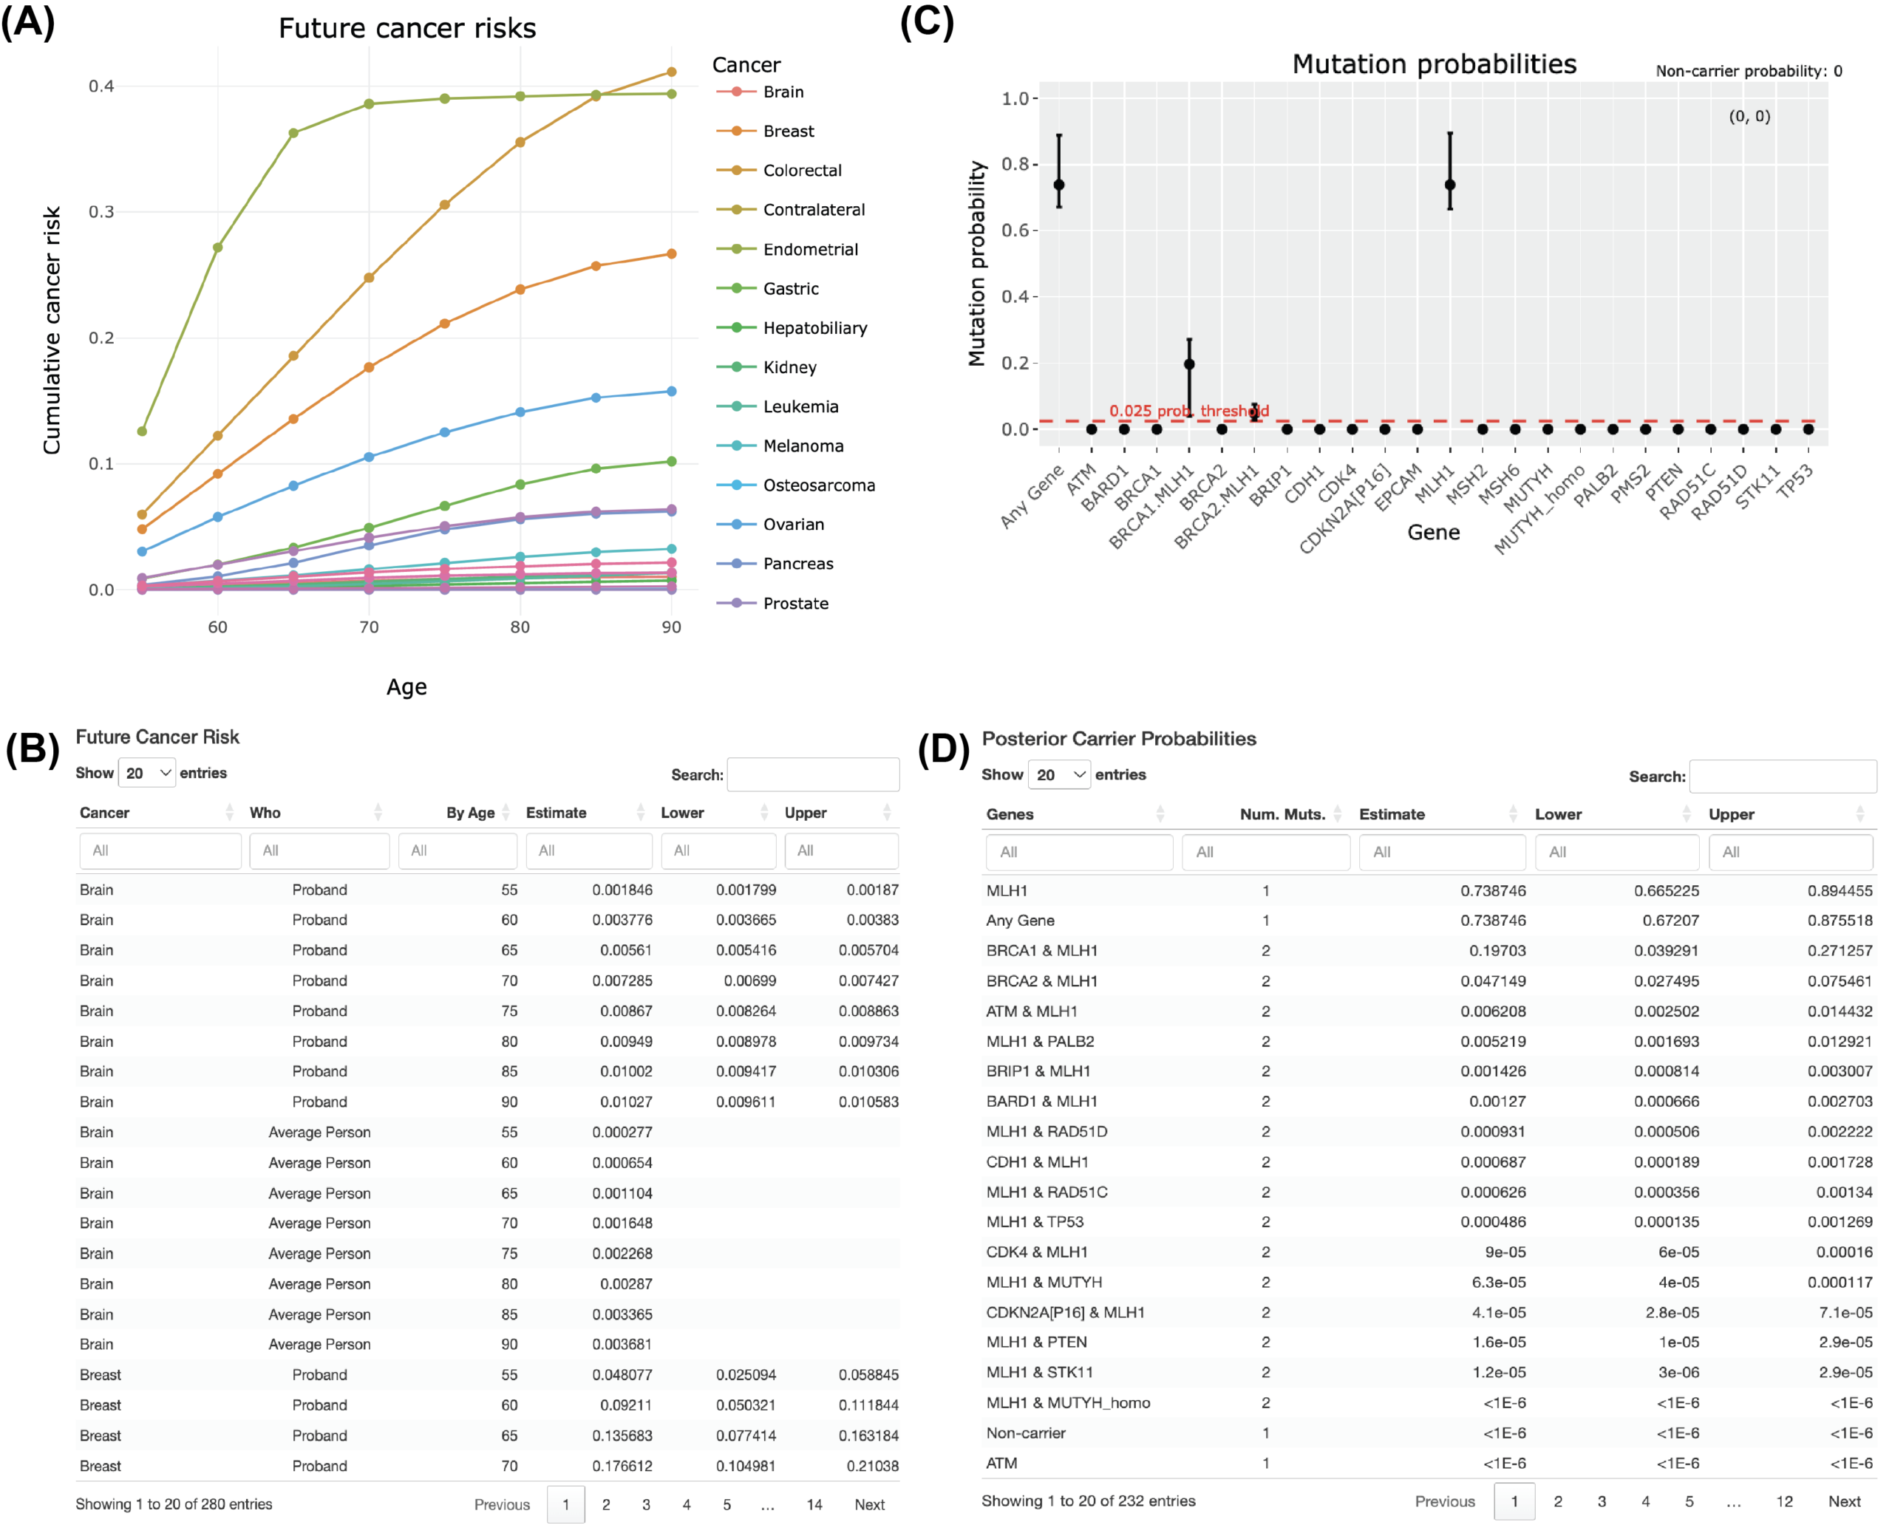Focus the Future Cancer Risk search box
1892x1525 pixels.
coord(813,775)
